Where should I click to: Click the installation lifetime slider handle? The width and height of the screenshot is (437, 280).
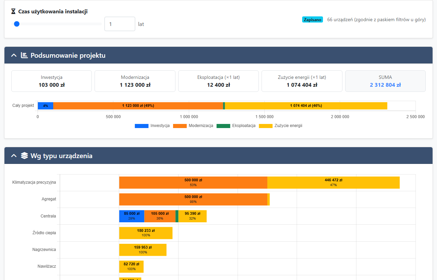click(x=17, y=24)
